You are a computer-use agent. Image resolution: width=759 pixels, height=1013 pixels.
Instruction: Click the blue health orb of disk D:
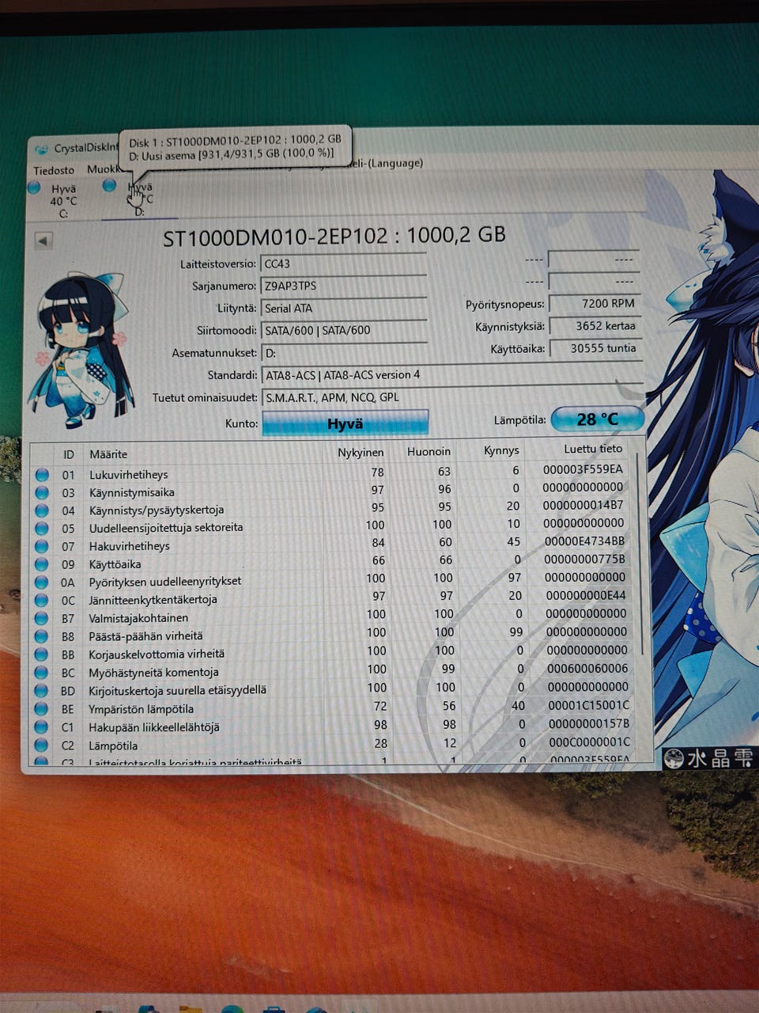[x=110, y=185]
